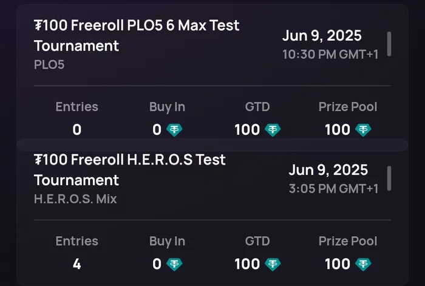The image size is (425, 286).
Task: Click the Entries count 4 on H.E.R.O.S card
Action: point(77,264)
